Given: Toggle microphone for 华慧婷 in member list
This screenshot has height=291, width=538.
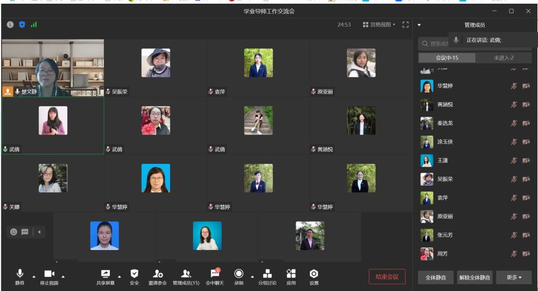Looking at the screenshot, I should point(514,86).
